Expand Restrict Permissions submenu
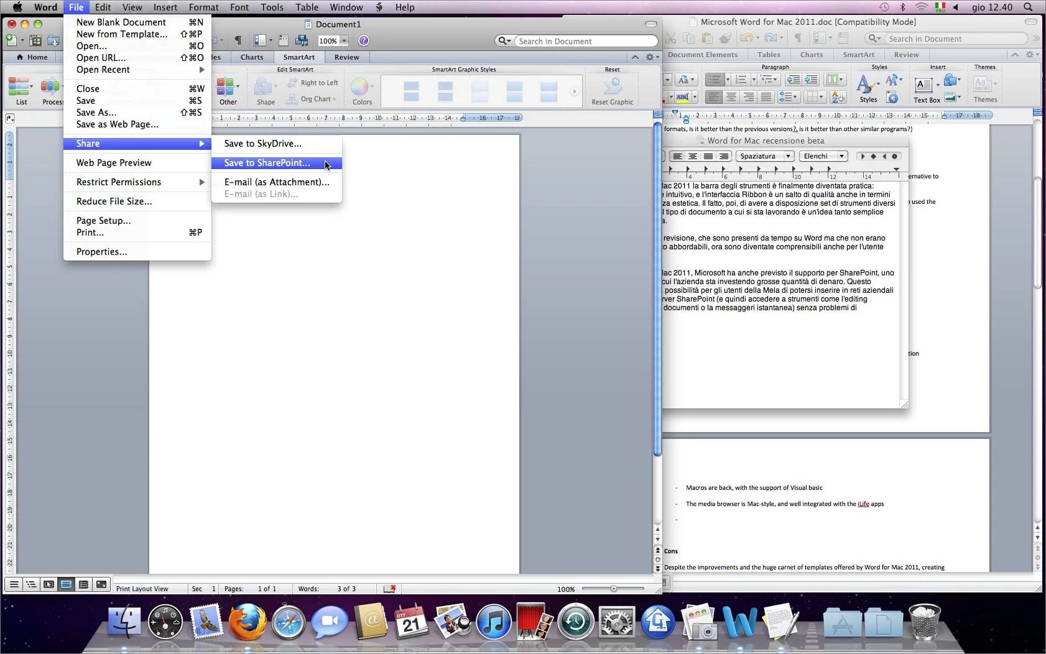Screen dimensions: 1046x654 tap(137, 182)
